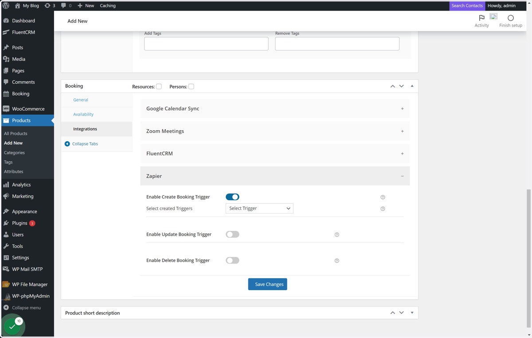This screenshot has height=338, width=532.
Task: Open help for Enable Update Booking Trigger
Action: pyautogui.click(x=336, y=235)
